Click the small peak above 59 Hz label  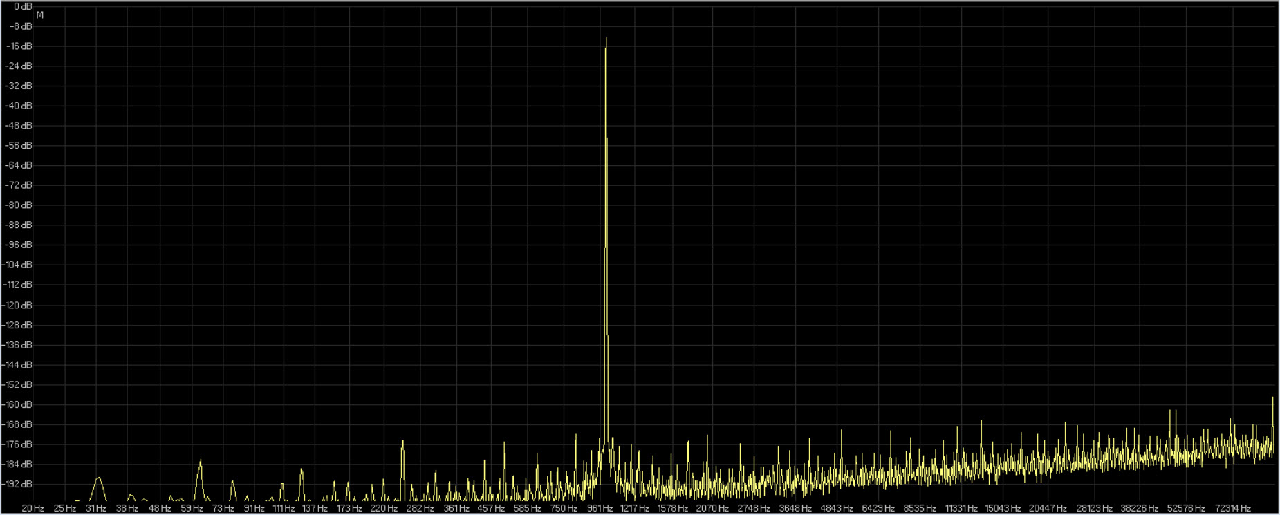coord(201,461)
